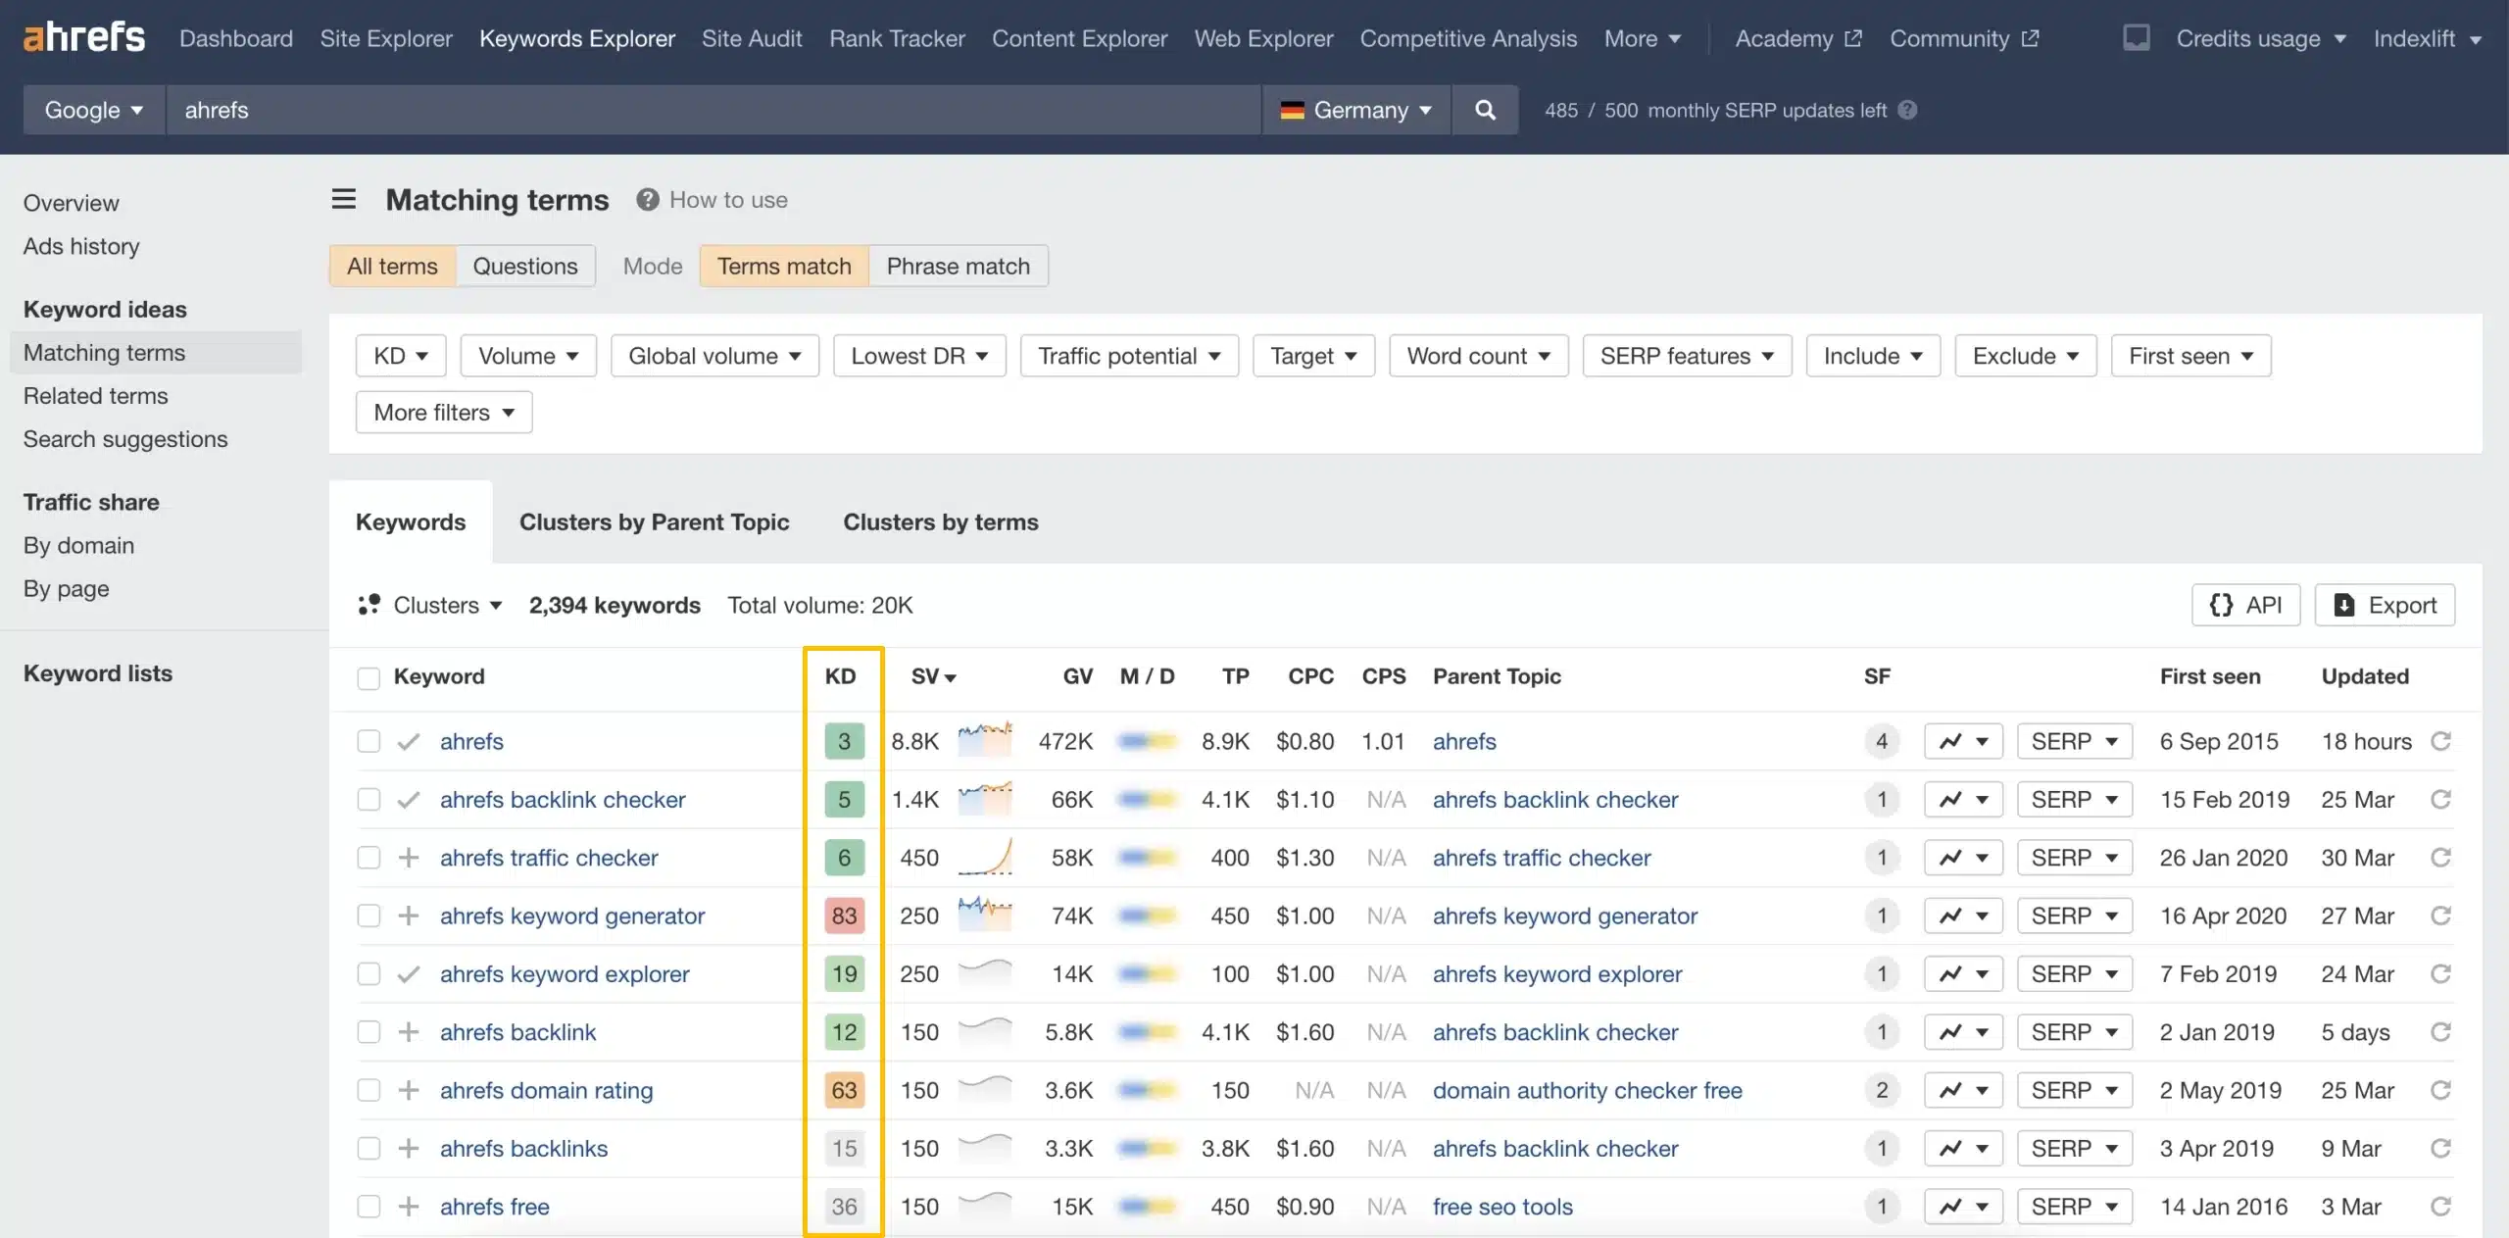Click the SF count for ahrefs row
2509x1238 pixels.
point(1881,741)
